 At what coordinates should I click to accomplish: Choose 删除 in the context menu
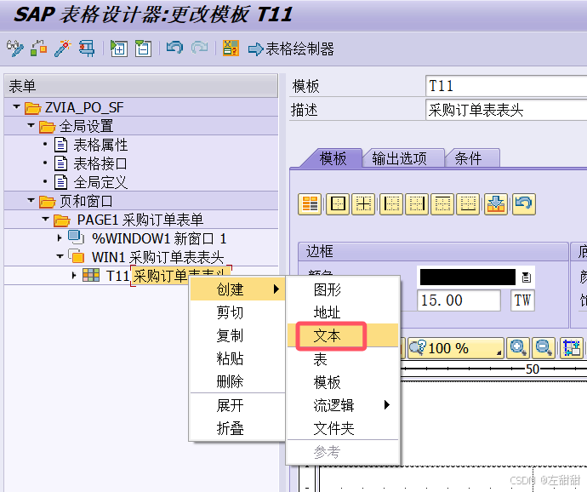pos(237,382)
